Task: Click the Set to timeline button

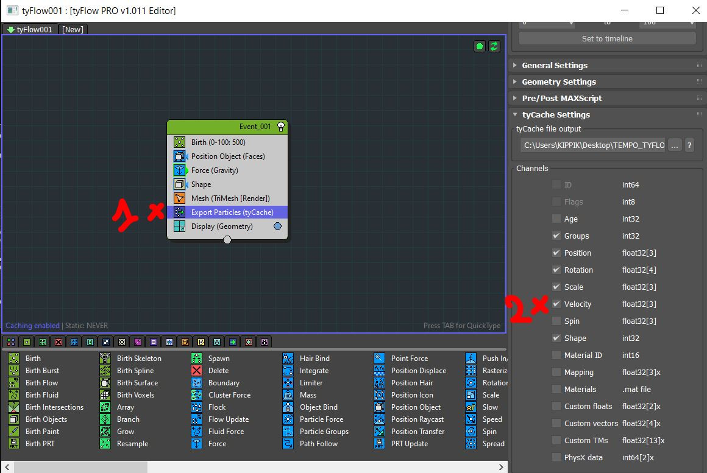Action: point(607,39)
